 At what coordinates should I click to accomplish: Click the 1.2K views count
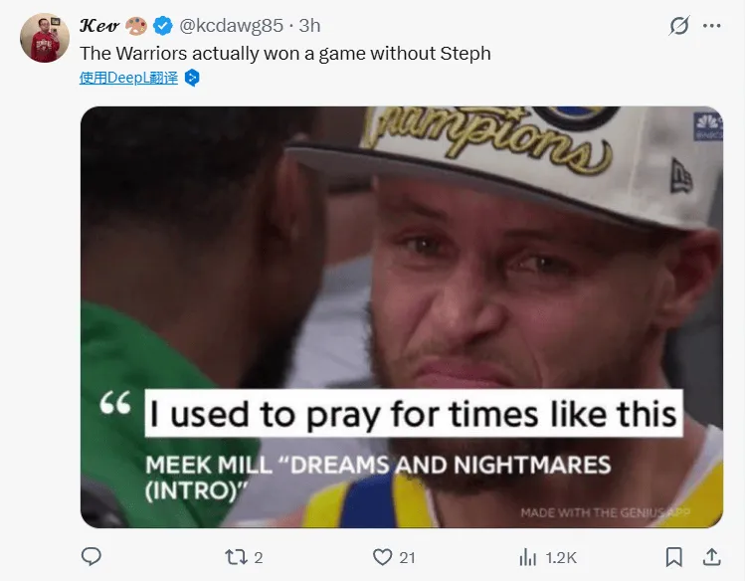560,557
